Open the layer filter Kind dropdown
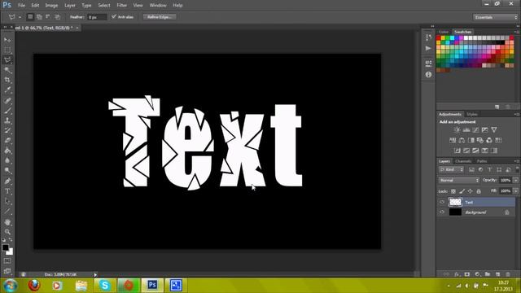The image size is (521, 293). coord(451,170)
